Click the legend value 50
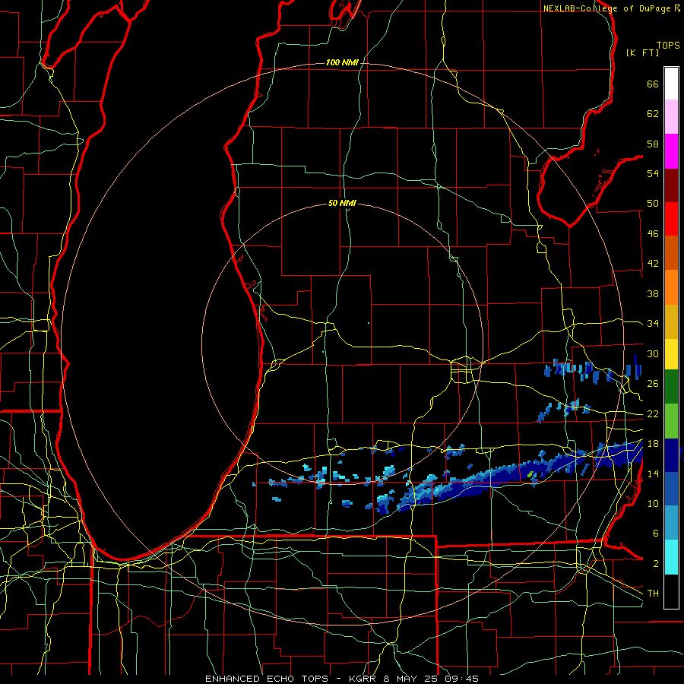The height and width of the screenshot is (684, 684). coord(653,204)
